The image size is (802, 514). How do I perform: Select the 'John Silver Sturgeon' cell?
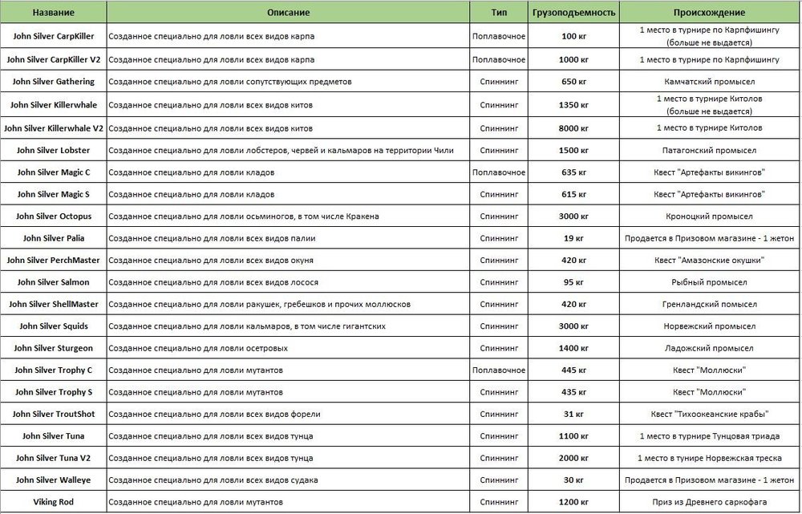53,348
